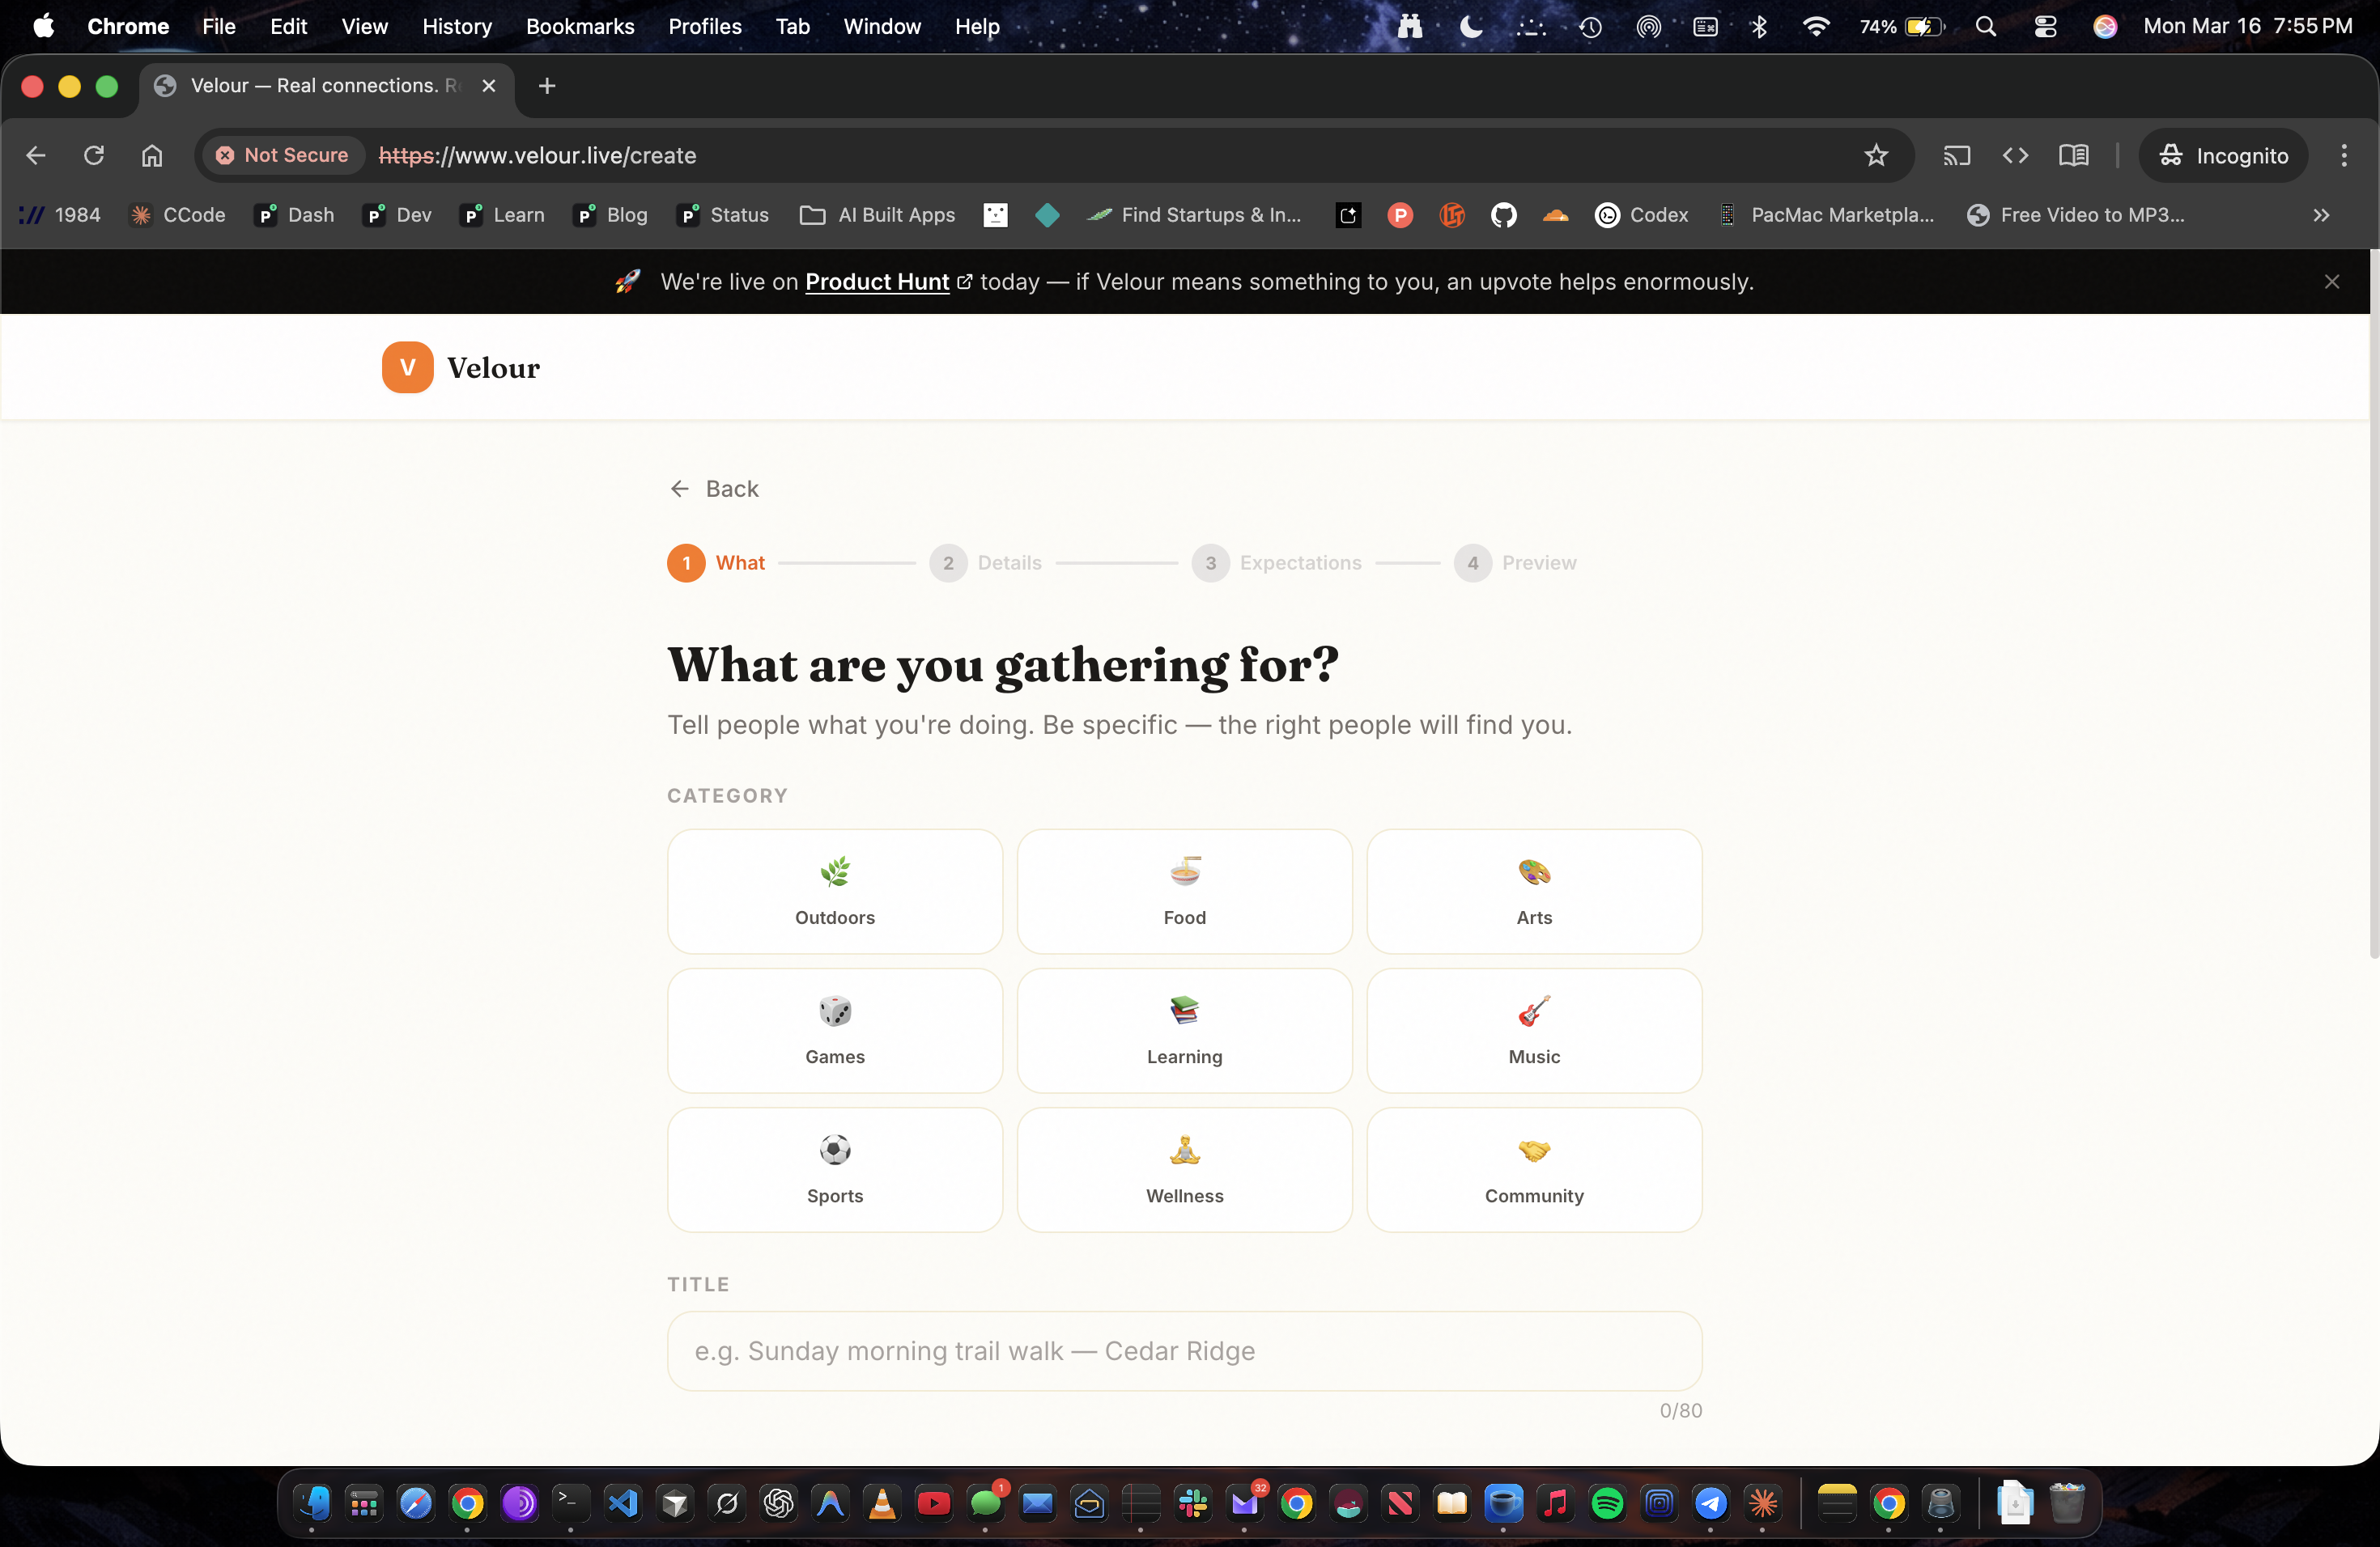Expand the hidden bookmarks overflow chevron
Image resolution: width=2380 pixels, height=1547 pixels.
[2321, 215]
